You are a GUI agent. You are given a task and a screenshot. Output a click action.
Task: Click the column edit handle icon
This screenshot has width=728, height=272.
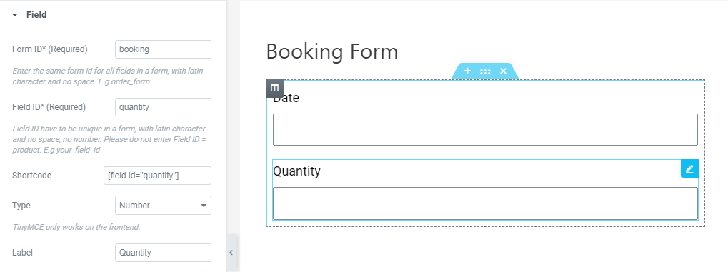pyautogui.click(x=274, y=89)
